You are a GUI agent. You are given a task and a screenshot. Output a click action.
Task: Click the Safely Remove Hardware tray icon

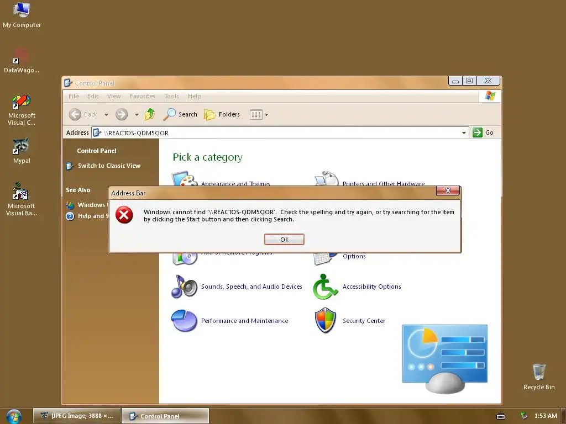524,416
